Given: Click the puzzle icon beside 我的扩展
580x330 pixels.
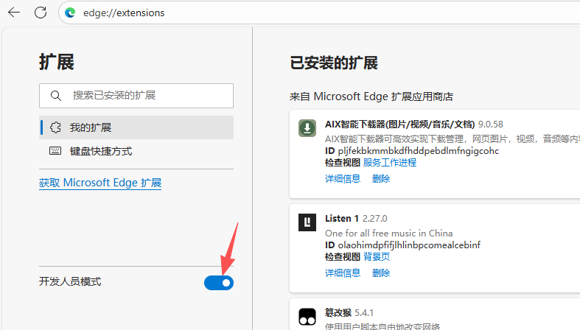Looking at the screenshot, I should pos(55,127).
